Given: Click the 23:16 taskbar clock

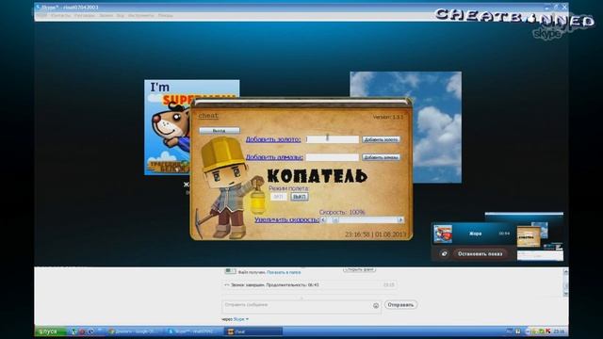Looking at the screenshot, I should [x=559, y=331].
